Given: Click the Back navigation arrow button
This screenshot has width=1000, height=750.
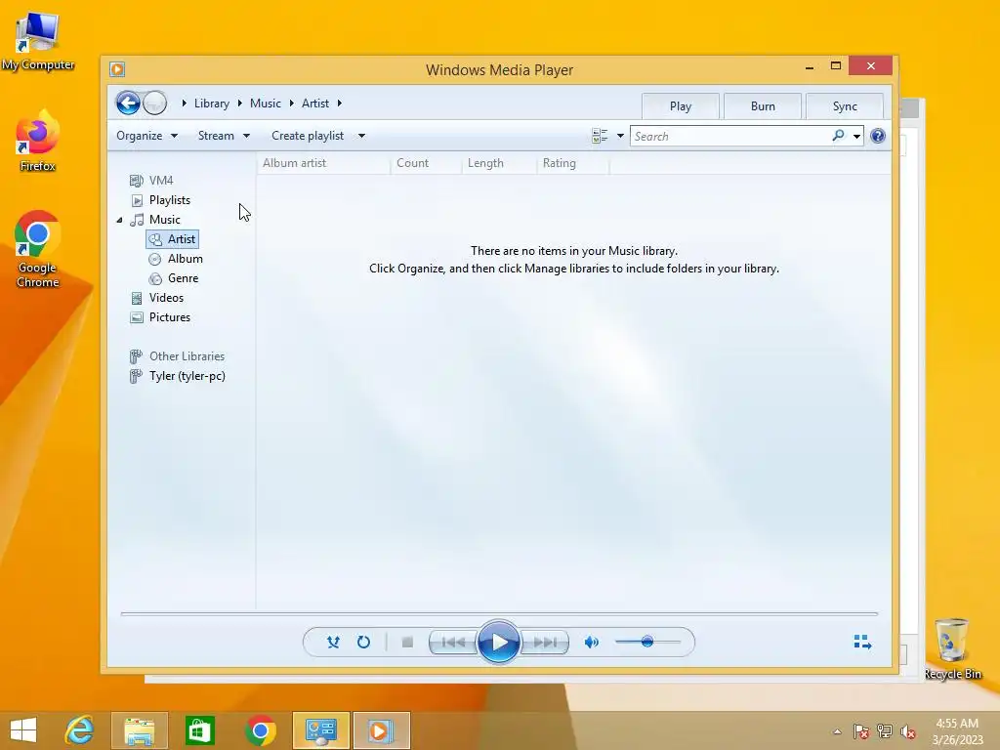Looking at the screenshot, I should [x=128, y=103].
